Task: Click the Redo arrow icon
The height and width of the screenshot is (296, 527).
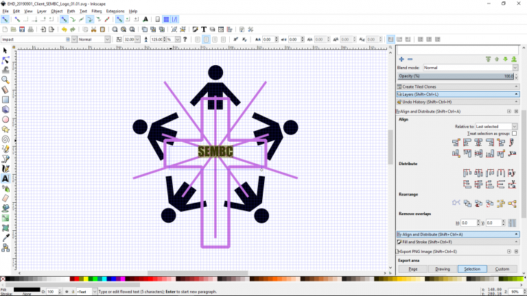Action: tap(73, 29)
